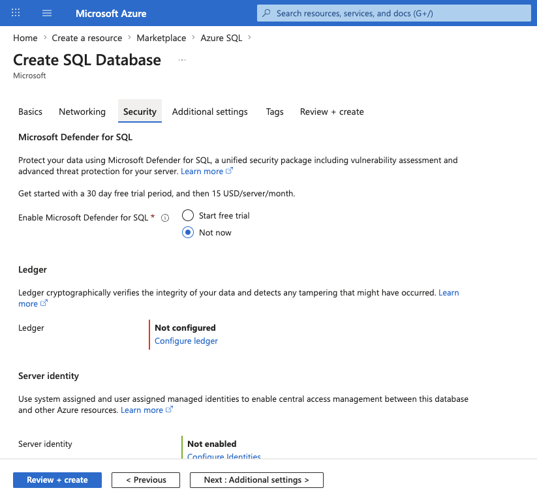
Task: Click external link icon after Server identity Learn more
Action: click(169, 409)
